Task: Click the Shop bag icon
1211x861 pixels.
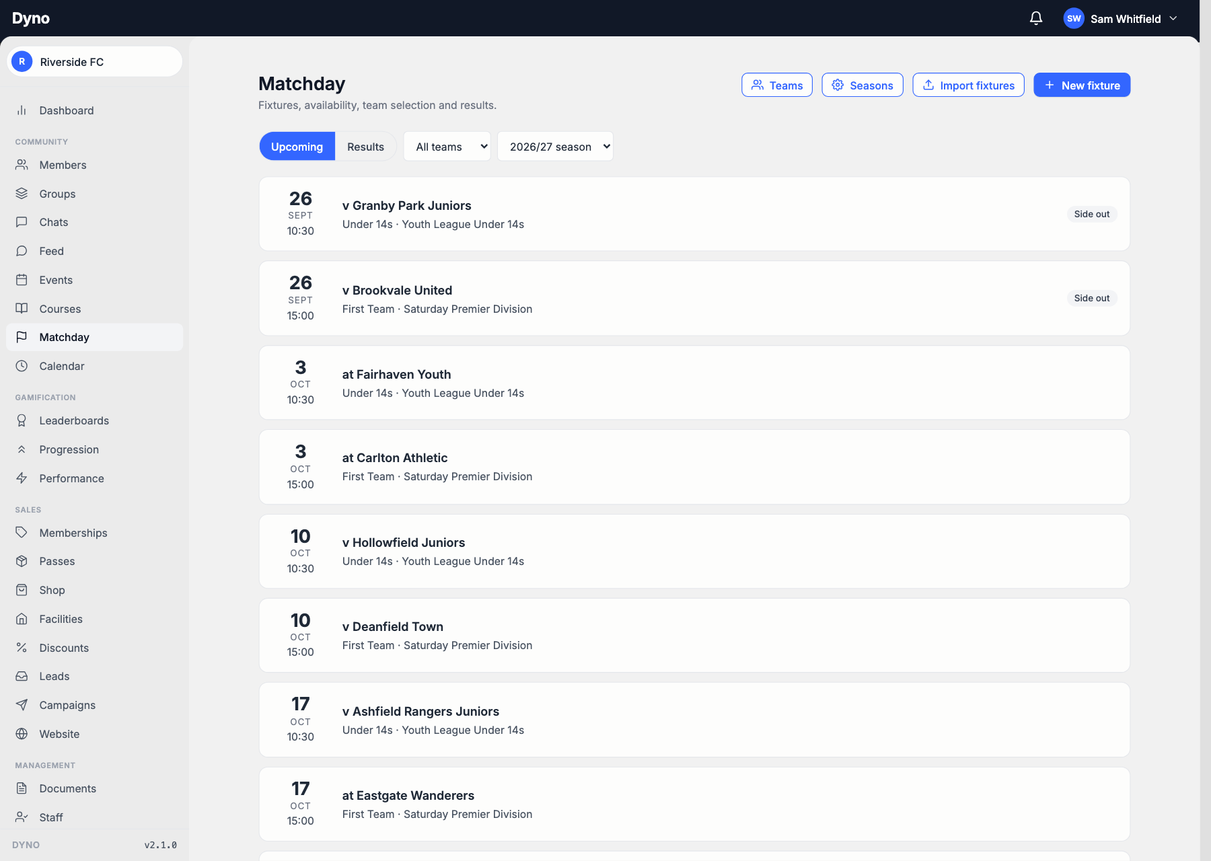Action: coord(22,590)
